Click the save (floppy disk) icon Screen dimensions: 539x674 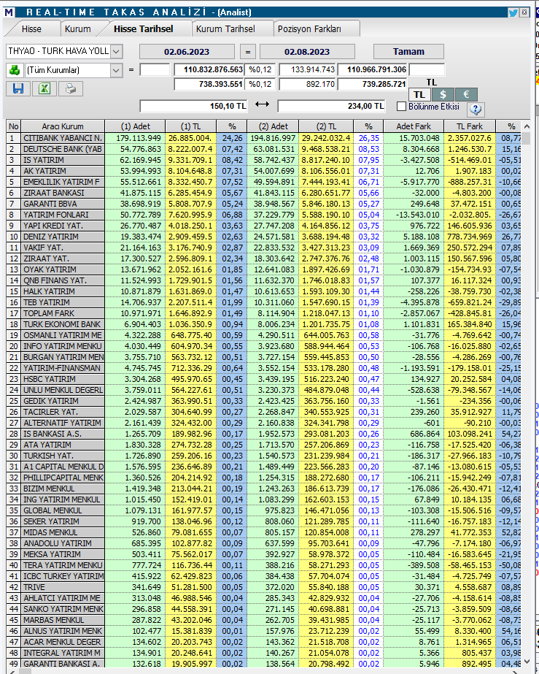coord(18,88)
